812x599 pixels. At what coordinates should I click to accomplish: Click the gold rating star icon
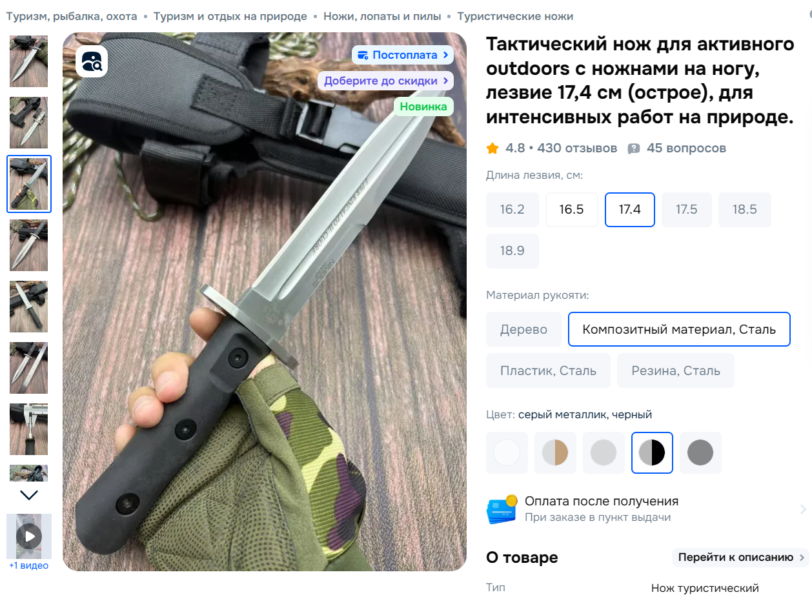click(492, 148)
